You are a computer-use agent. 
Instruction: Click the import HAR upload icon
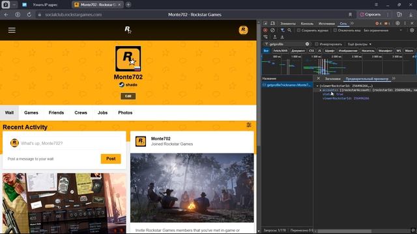coord(275,37)
